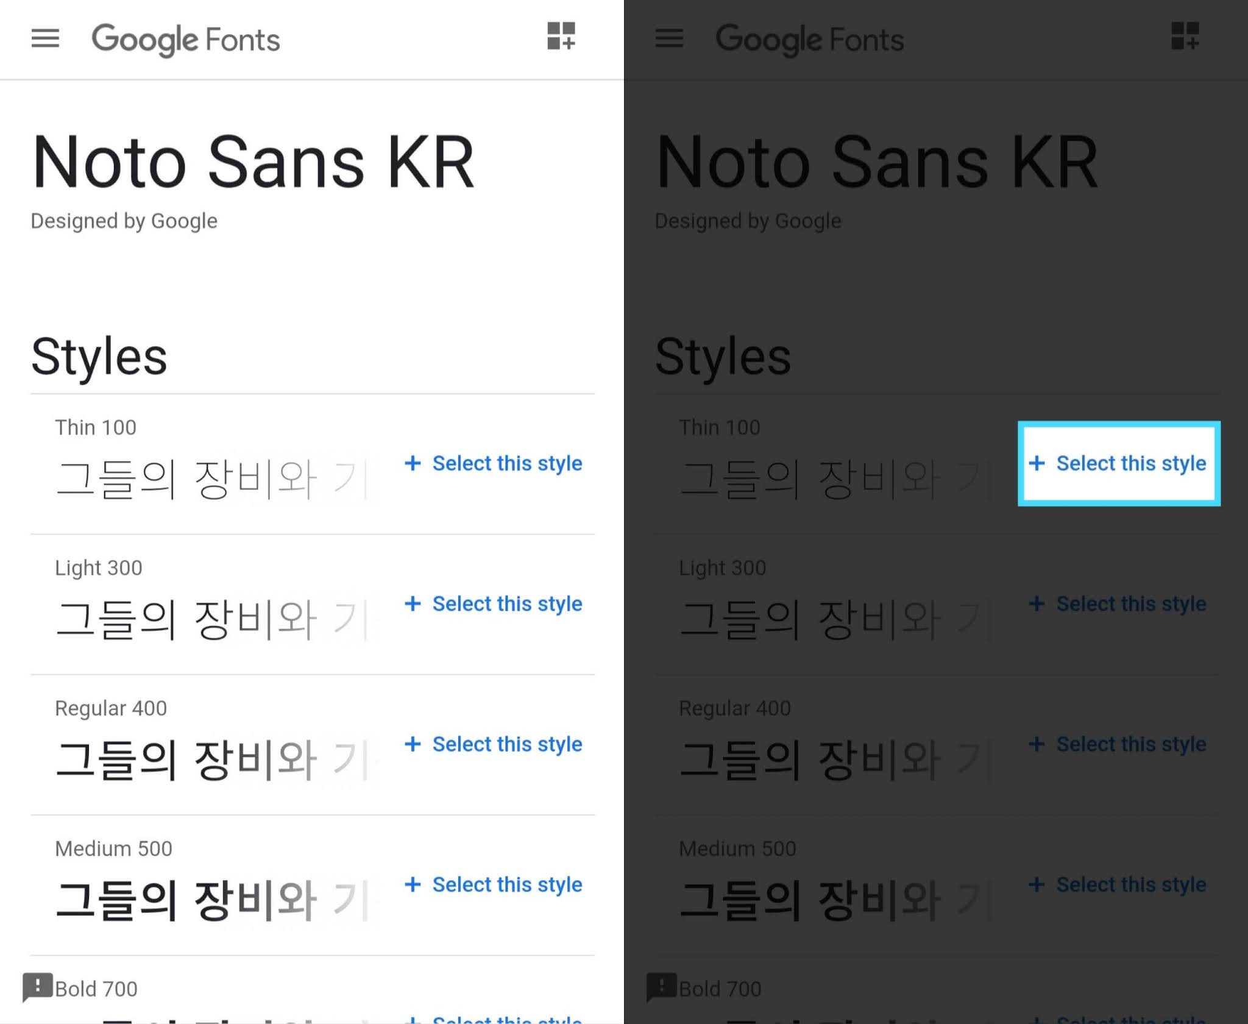The width and height of the screenshot is (1248, 1024).
Task: Click the Thin 100 Korean sample text, right panel
Action: click(x=836, y=480)
